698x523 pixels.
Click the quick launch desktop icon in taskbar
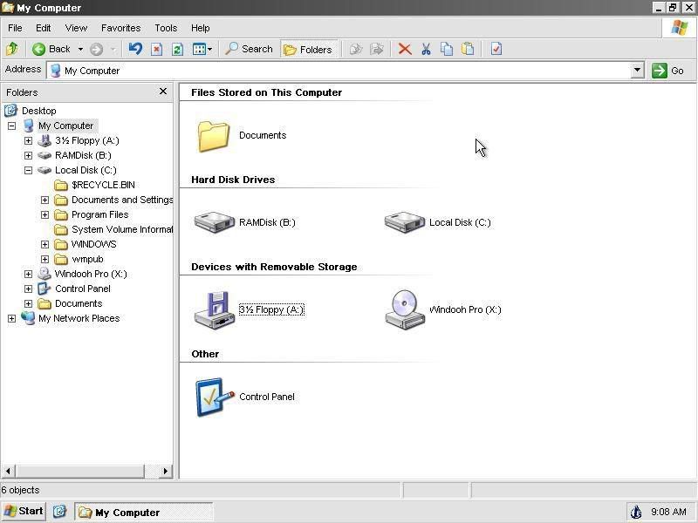coord(59,512)
